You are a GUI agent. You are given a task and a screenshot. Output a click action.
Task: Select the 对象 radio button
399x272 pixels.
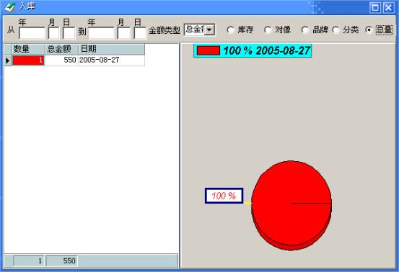pos(268,30)
